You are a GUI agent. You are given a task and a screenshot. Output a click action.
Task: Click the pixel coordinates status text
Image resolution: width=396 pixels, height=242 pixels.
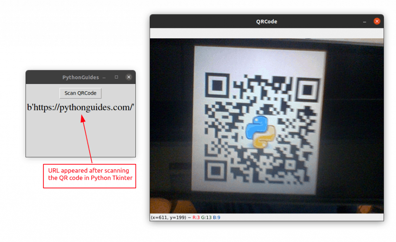pyautogui.click(x=169, y=217)
